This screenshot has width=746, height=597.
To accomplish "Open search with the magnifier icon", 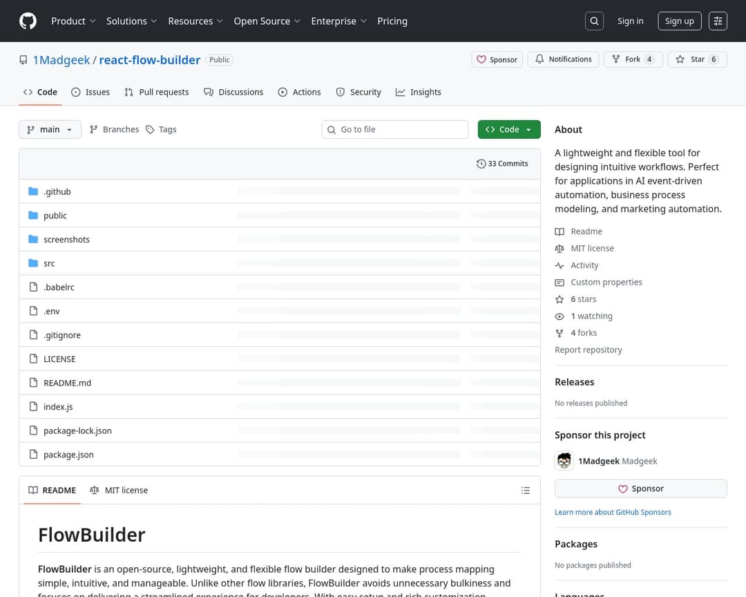I will coord(594,21).
